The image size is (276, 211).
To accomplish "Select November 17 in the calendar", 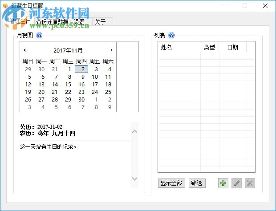I will tap(95, 85).
